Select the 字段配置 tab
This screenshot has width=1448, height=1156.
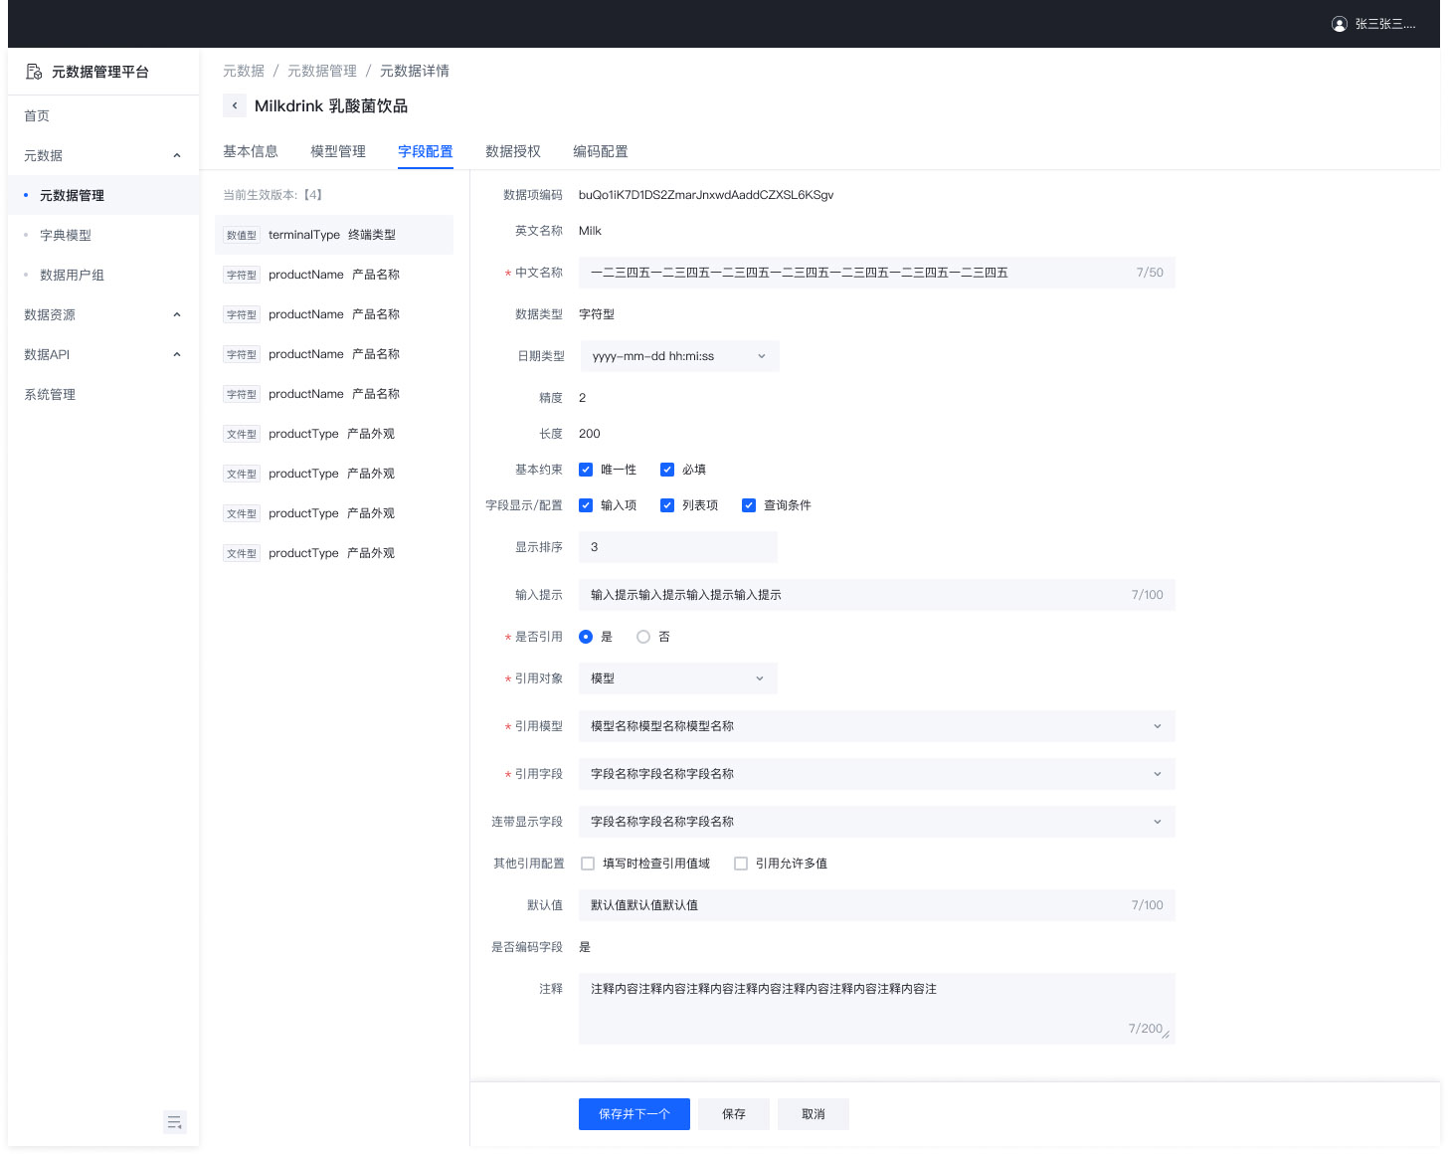[x=426, y=151]
